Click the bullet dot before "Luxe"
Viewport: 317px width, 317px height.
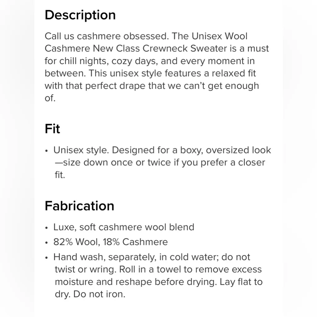coord(46,228)
